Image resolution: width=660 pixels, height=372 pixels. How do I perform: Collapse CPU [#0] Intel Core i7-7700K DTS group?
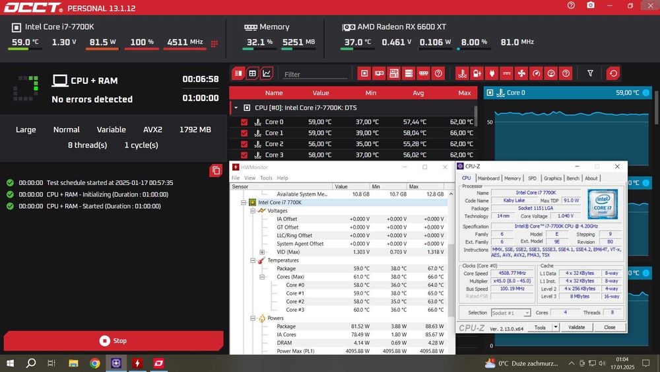(x=236, y=108)
